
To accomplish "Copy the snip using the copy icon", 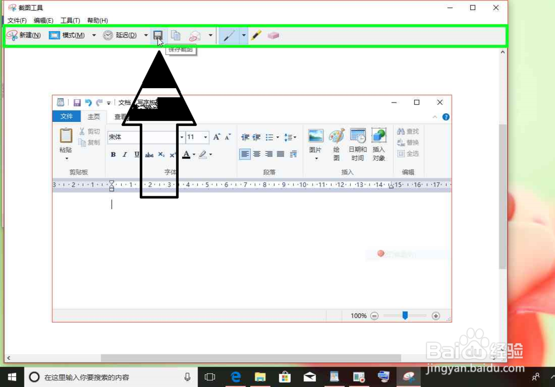I will pos(175,35).
